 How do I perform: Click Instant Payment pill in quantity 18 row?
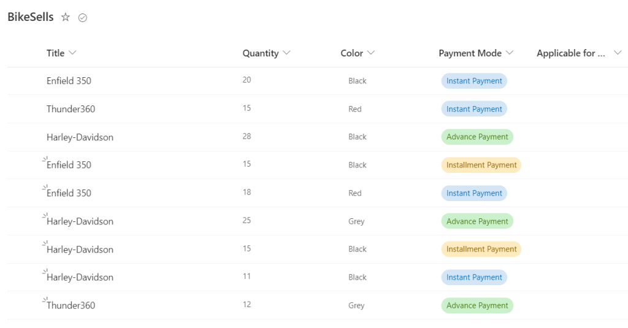(474, 193)
